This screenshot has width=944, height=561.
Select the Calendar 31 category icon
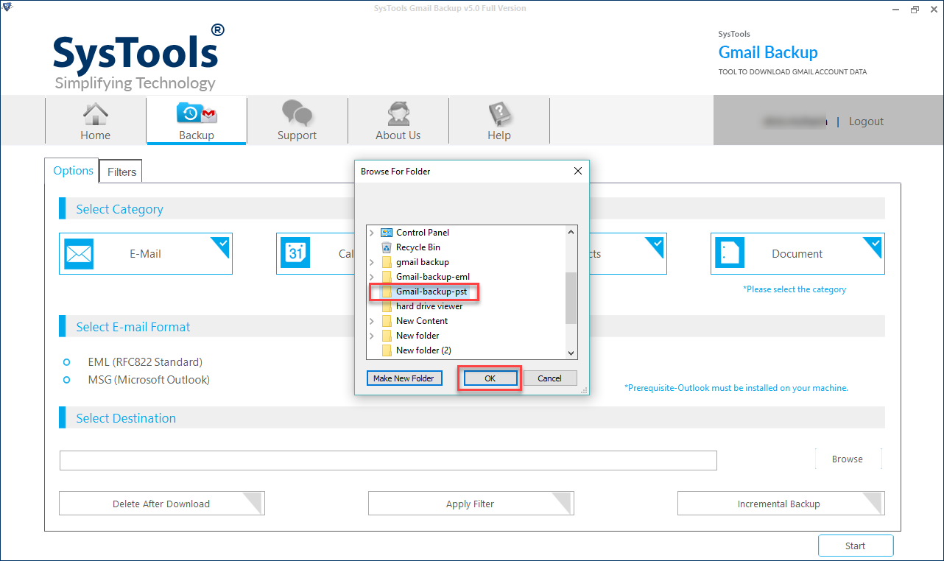(x=295, y=254)
